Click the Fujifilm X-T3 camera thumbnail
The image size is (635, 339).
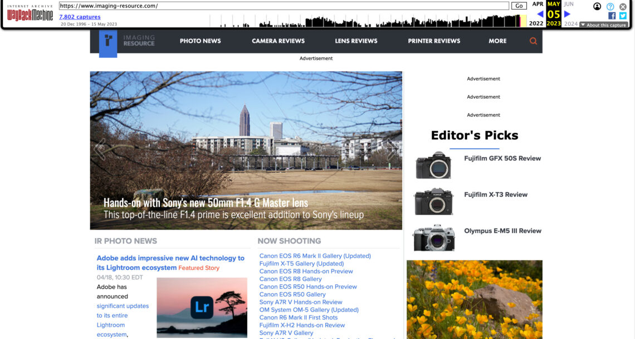click(x=433, y=201)
